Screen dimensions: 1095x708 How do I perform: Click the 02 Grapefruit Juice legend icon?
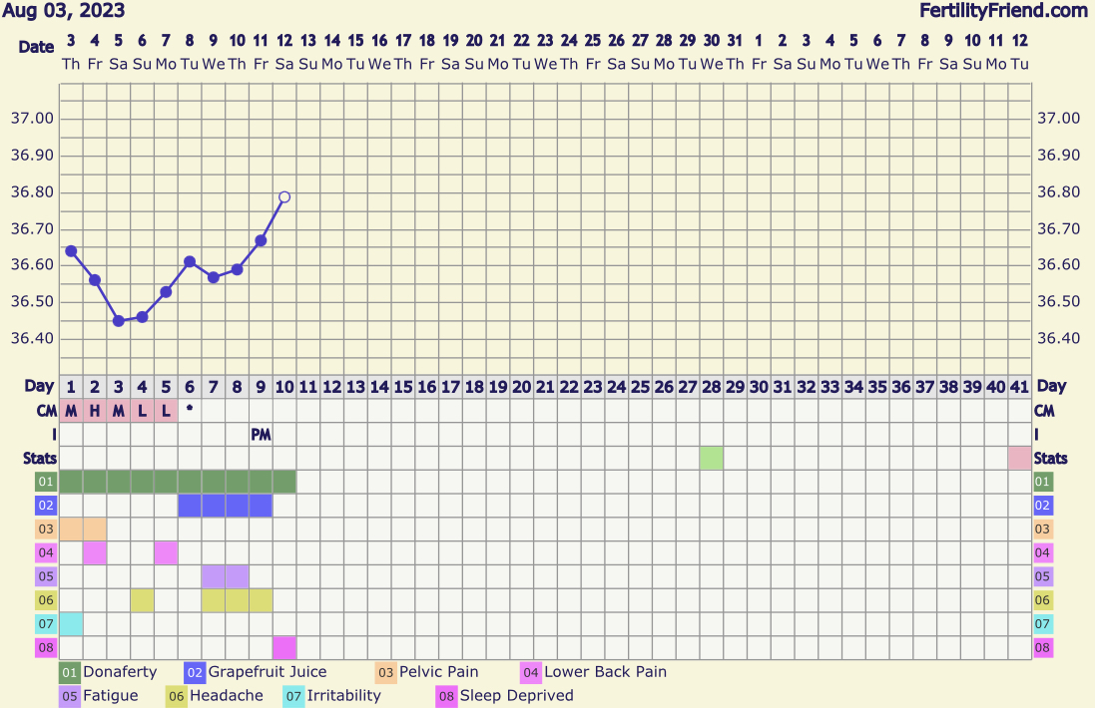click(195, 672)
